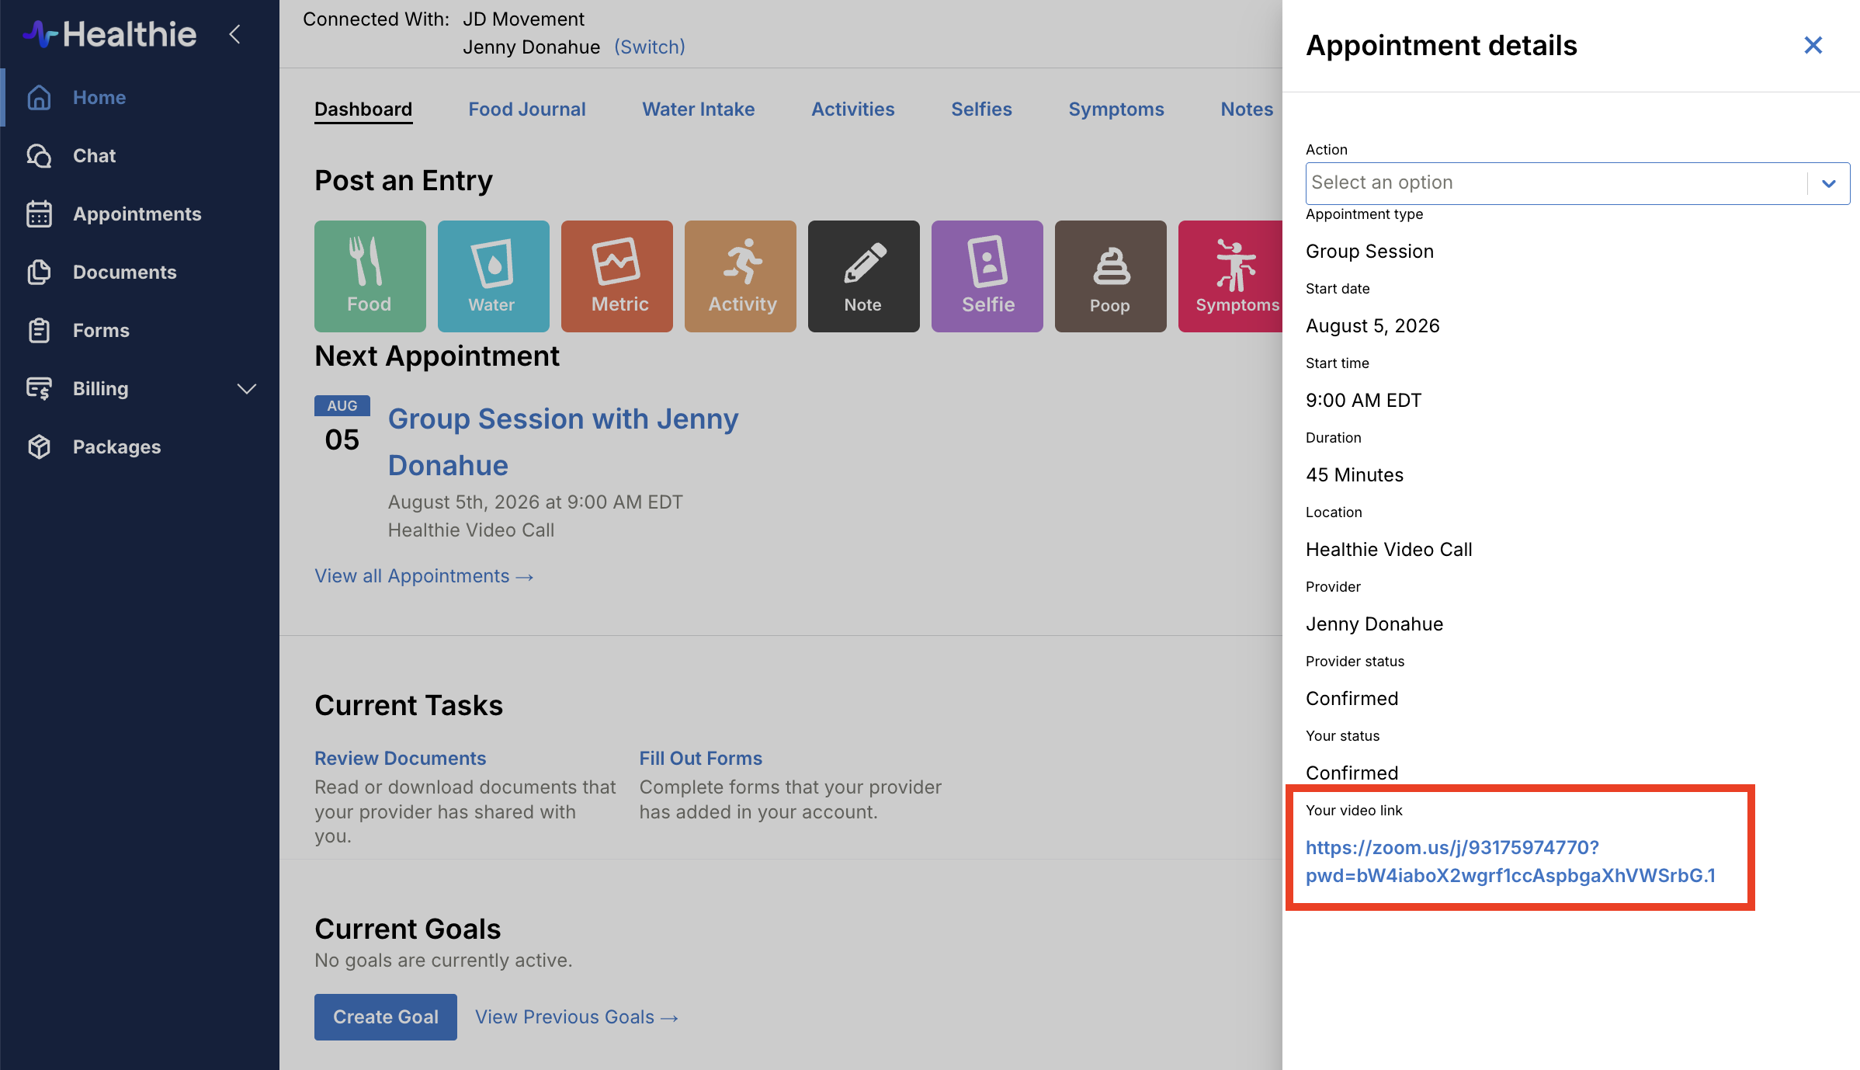Click 'Healthie Video Call' in Appointment details

click(1389, 550)
